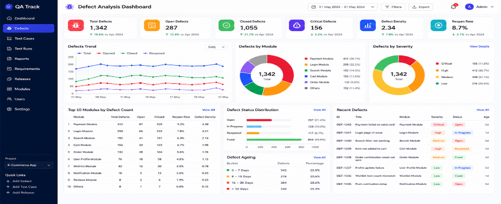Click the Fixed green status bar

[274, 139]
